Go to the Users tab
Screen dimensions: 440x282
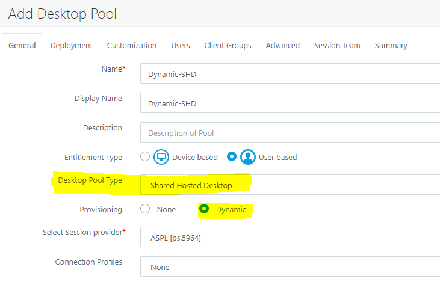tap(181, 46)
